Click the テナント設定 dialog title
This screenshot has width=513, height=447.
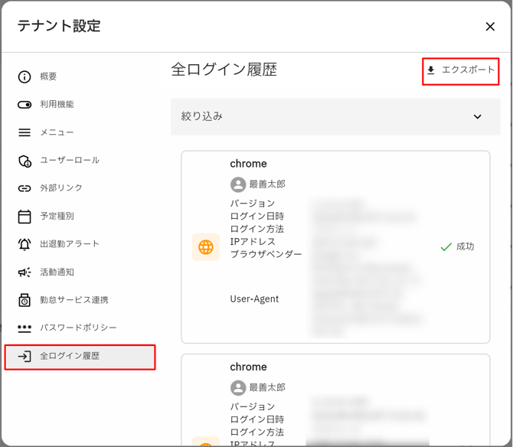coord(59,26)
